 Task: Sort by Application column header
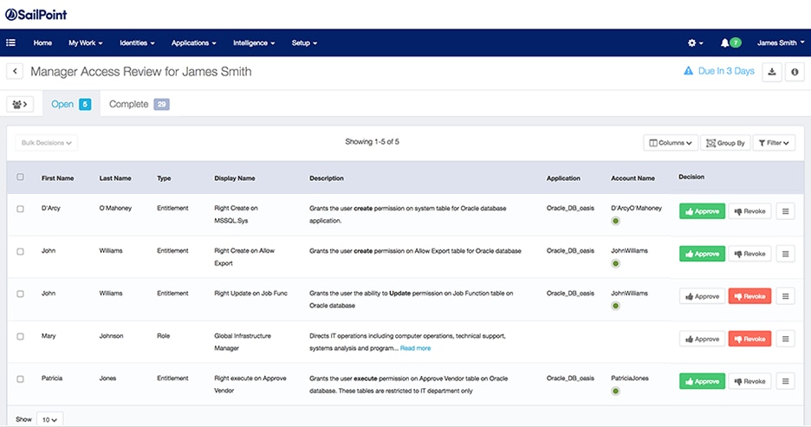[x=563, y=178]
